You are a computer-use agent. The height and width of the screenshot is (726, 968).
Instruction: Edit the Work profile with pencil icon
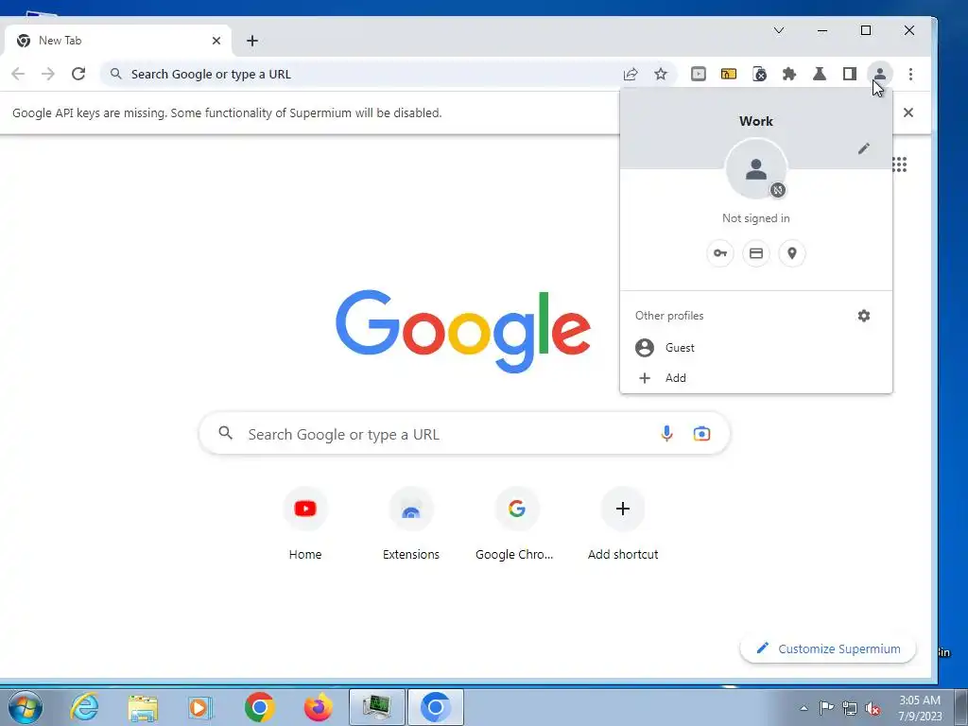[x=864, y=148]
